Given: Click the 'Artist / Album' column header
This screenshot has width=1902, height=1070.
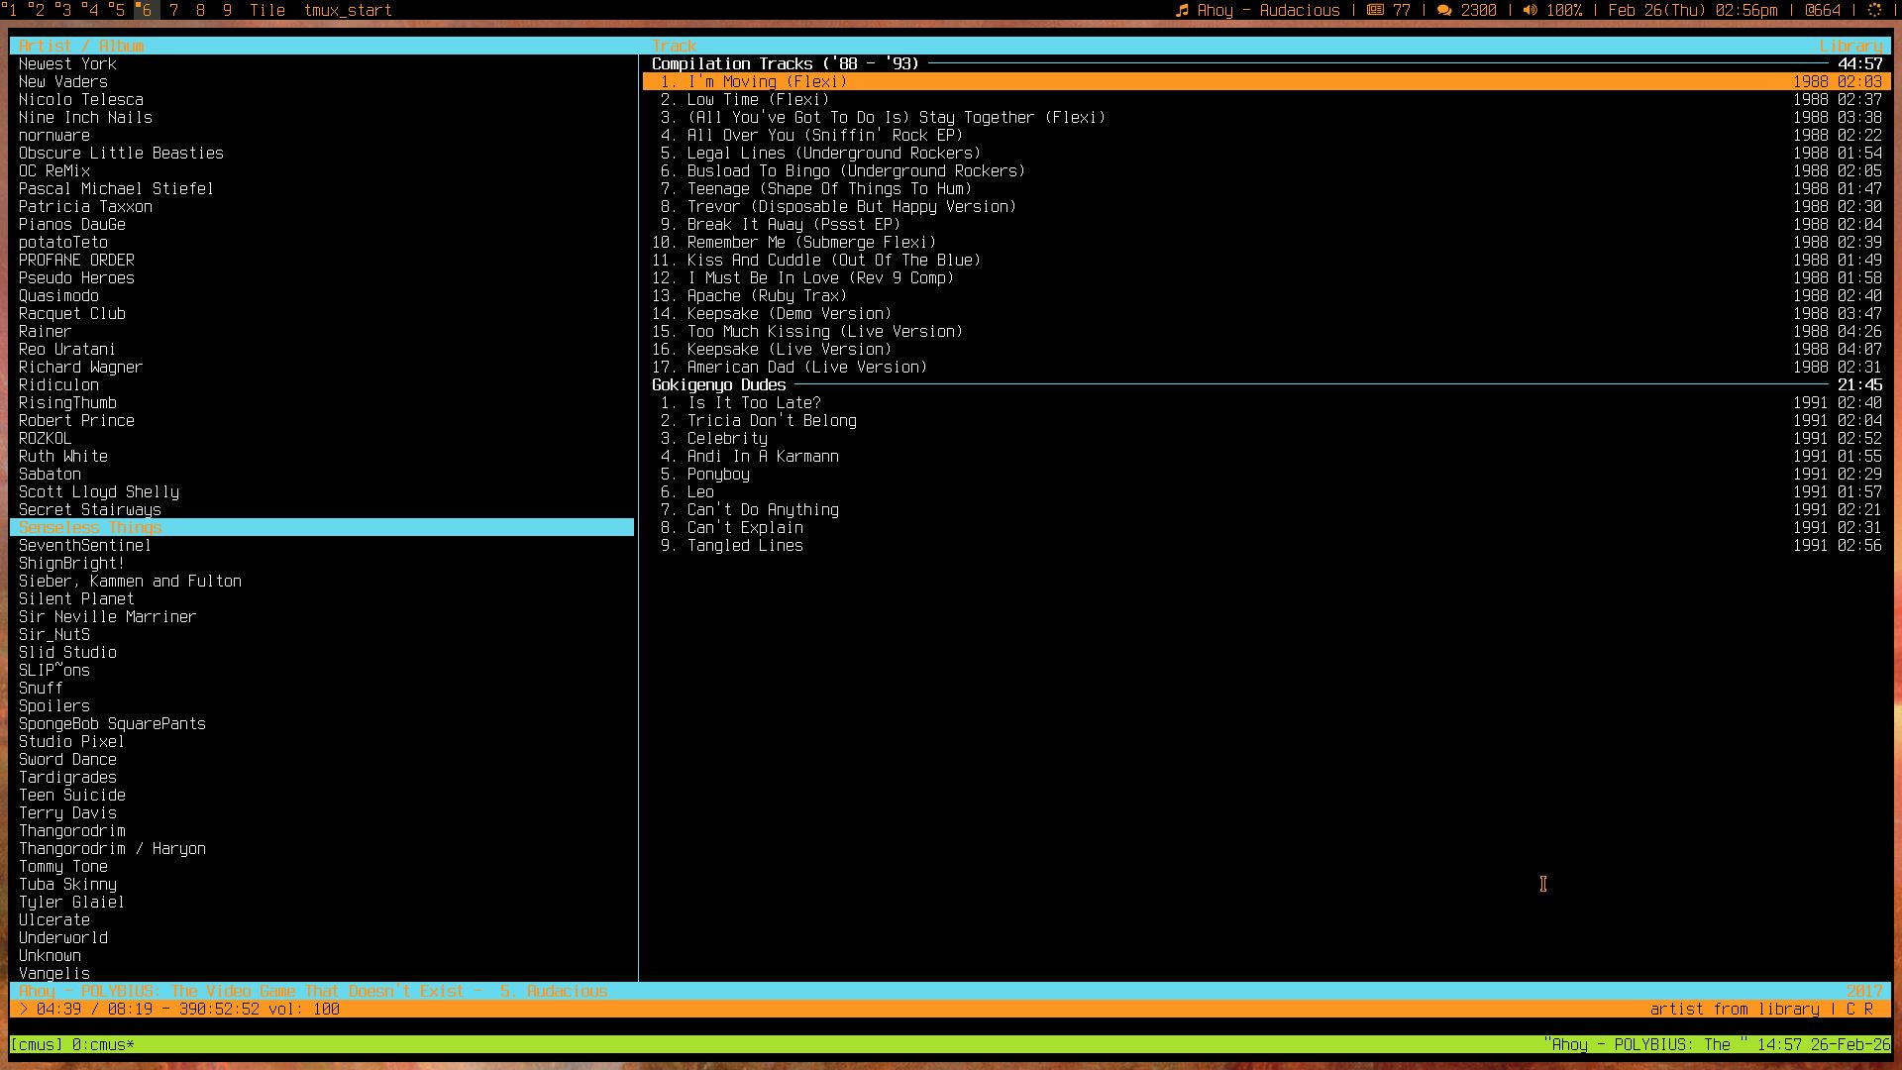Looking at the screenshot, I should click(81, 46).
